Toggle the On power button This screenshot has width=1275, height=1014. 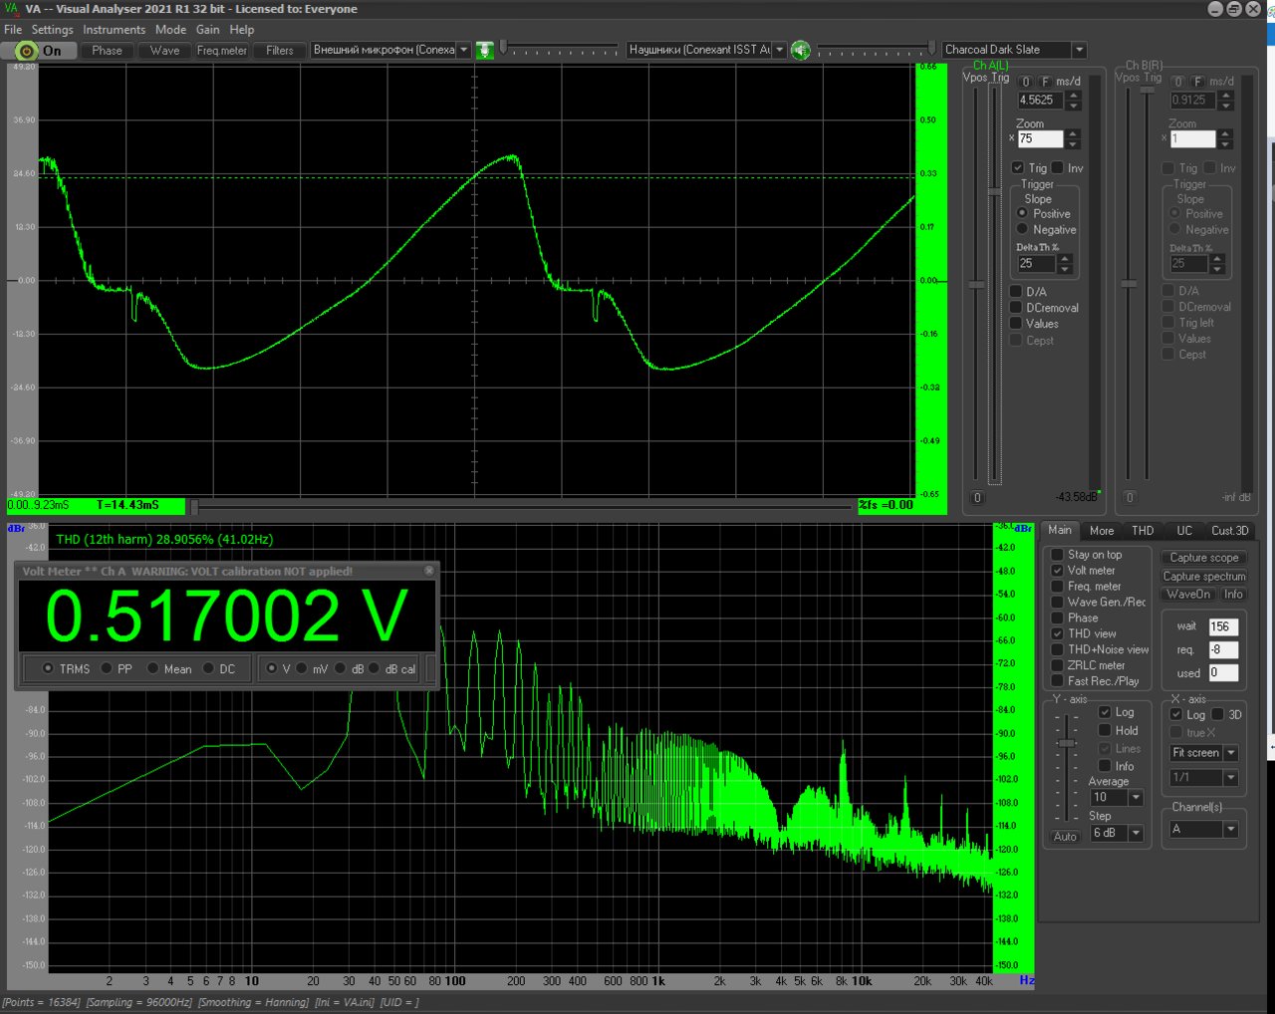coord(39,51)
